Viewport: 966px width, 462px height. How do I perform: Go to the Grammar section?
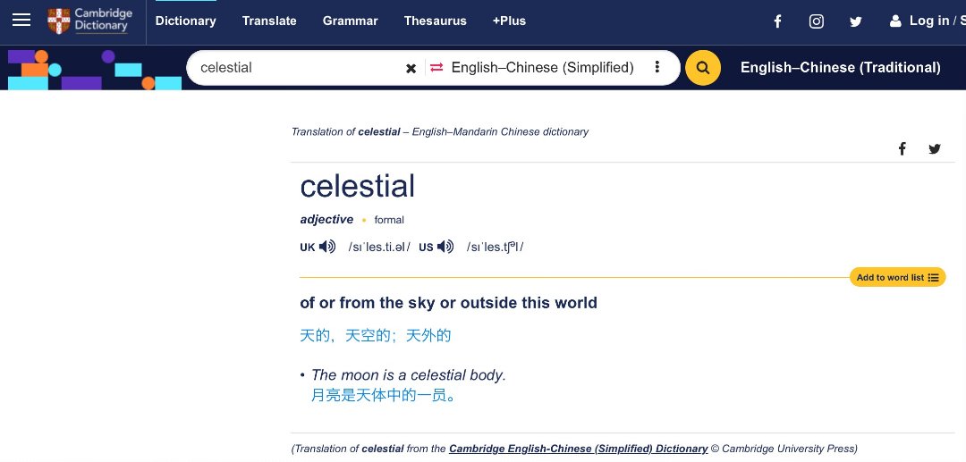click(x=350, y=21)
